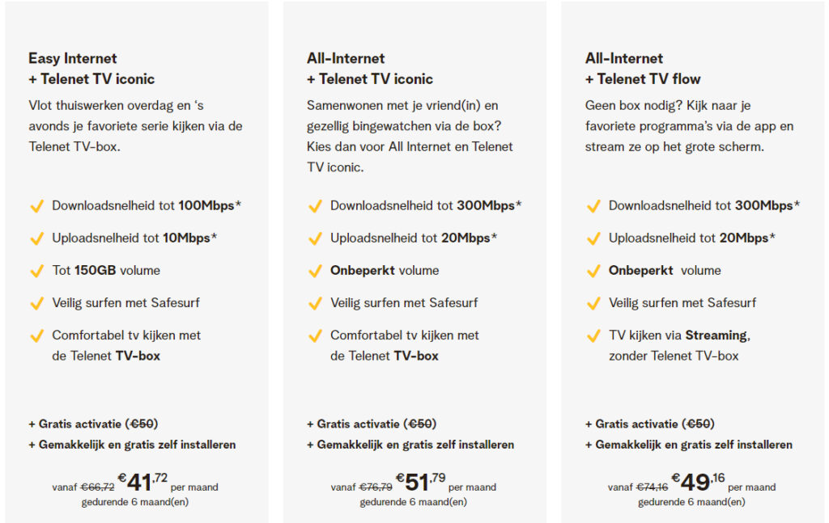
Task: Open the All-Internet + Telenet TV flow title
Action: 642,69
